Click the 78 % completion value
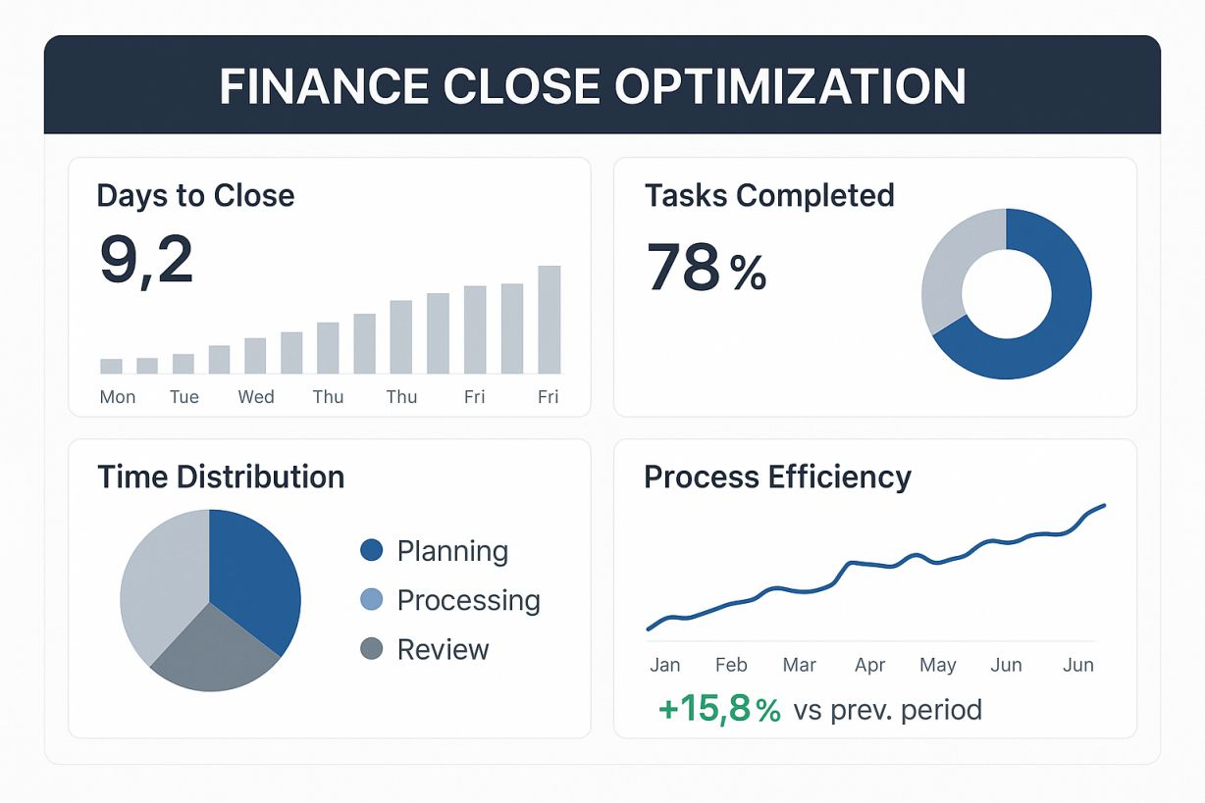 (x=706, y=270)
